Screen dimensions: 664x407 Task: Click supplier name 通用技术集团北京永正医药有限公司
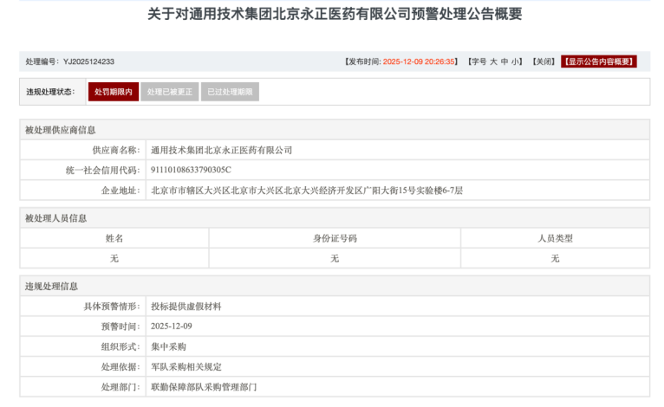click(222, 150)
